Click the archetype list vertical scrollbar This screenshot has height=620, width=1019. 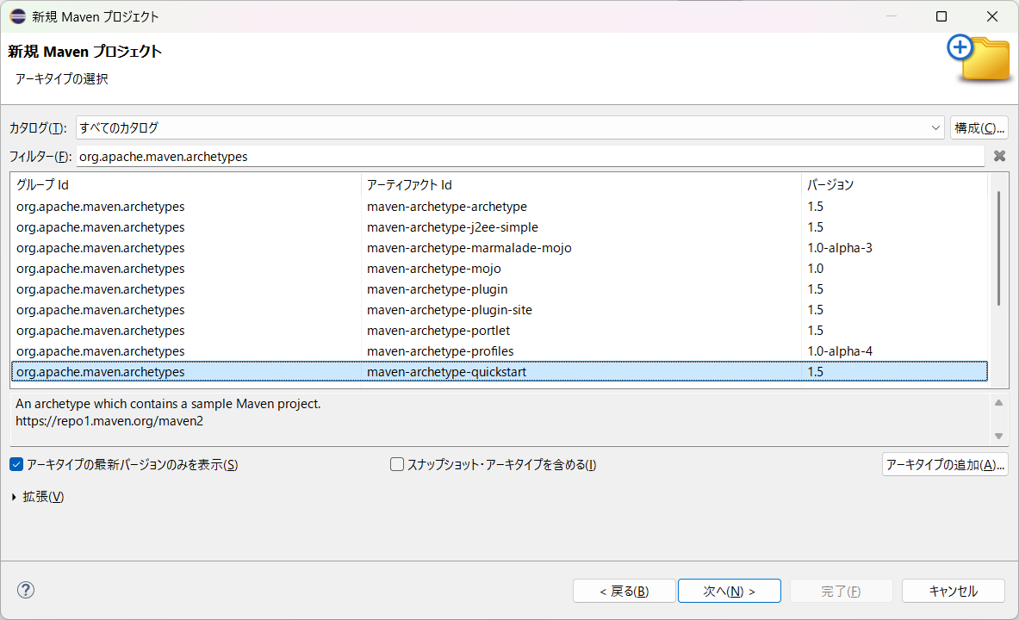[998, 250]
